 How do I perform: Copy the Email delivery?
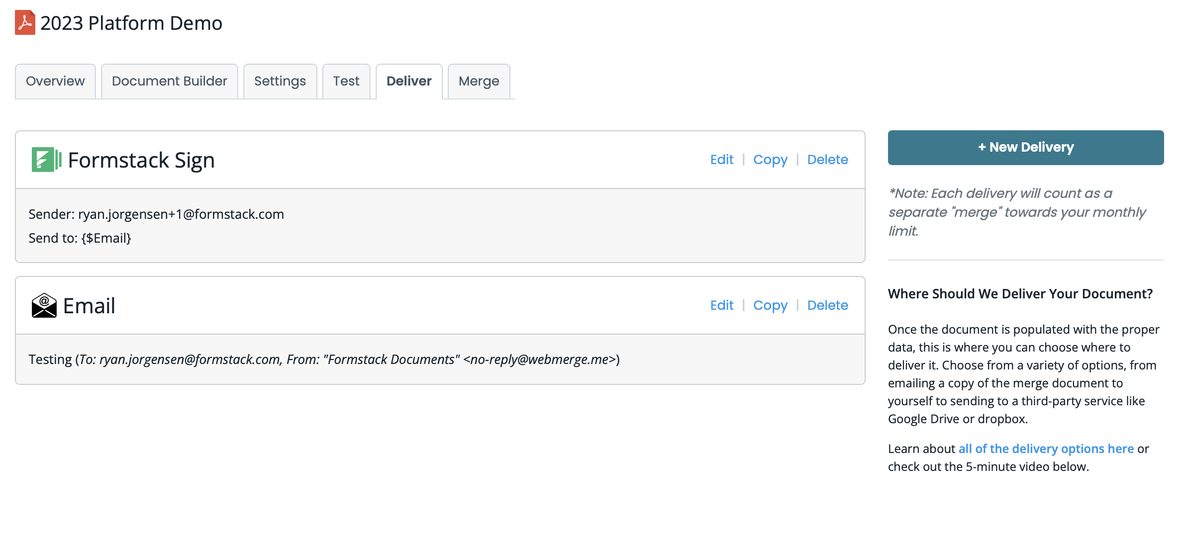click(770, 305)
